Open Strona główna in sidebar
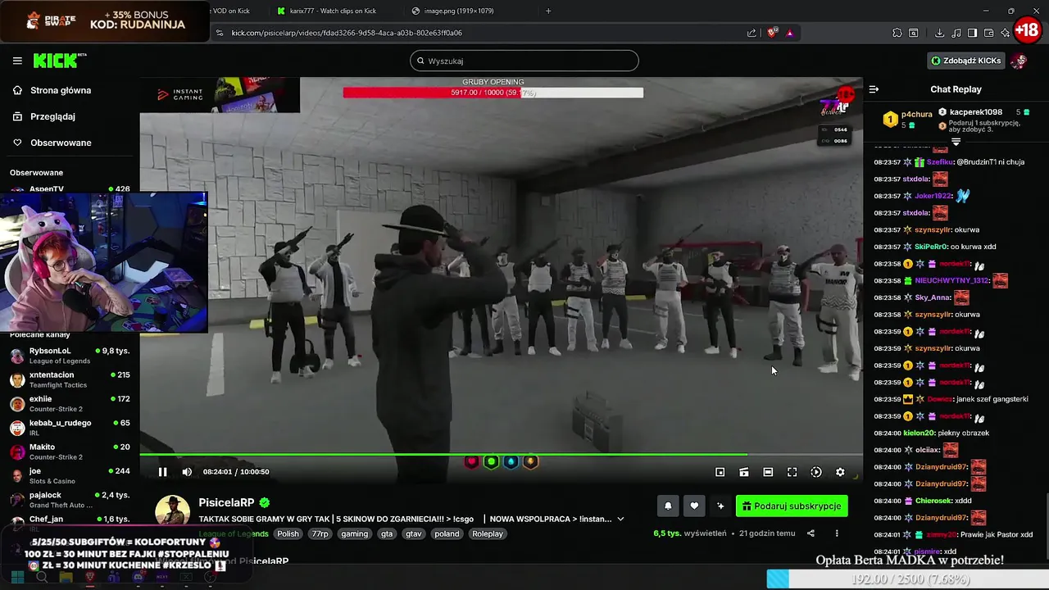Screen dimensions: 1049x590 [x=61, y=90]
